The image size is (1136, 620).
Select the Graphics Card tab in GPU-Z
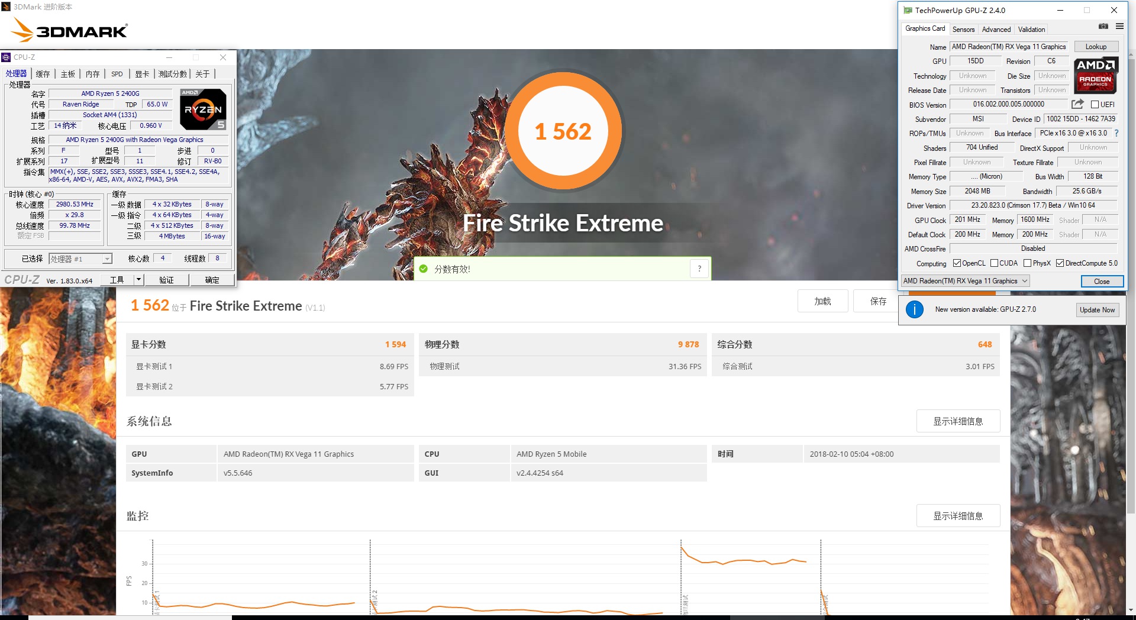[x=925, y=28]
